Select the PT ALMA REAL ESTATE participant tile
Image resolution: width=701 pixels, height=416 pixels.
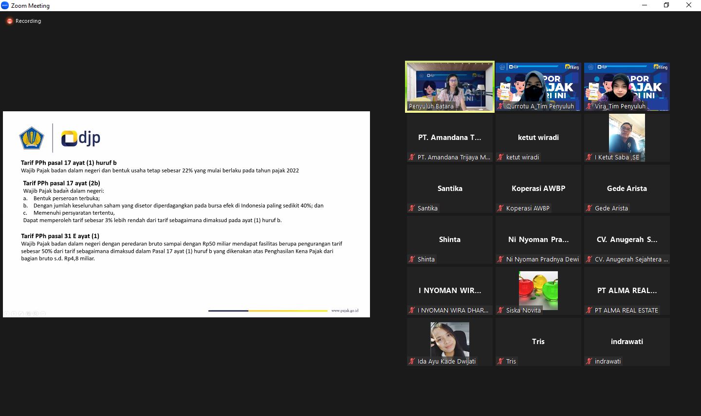[x=627, y=291]
